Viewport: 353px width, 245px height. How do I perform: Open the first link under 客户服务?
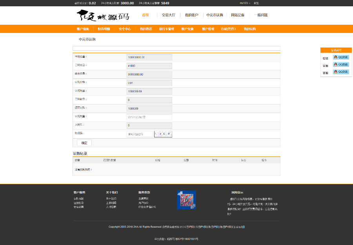click(x=78, y=199)
